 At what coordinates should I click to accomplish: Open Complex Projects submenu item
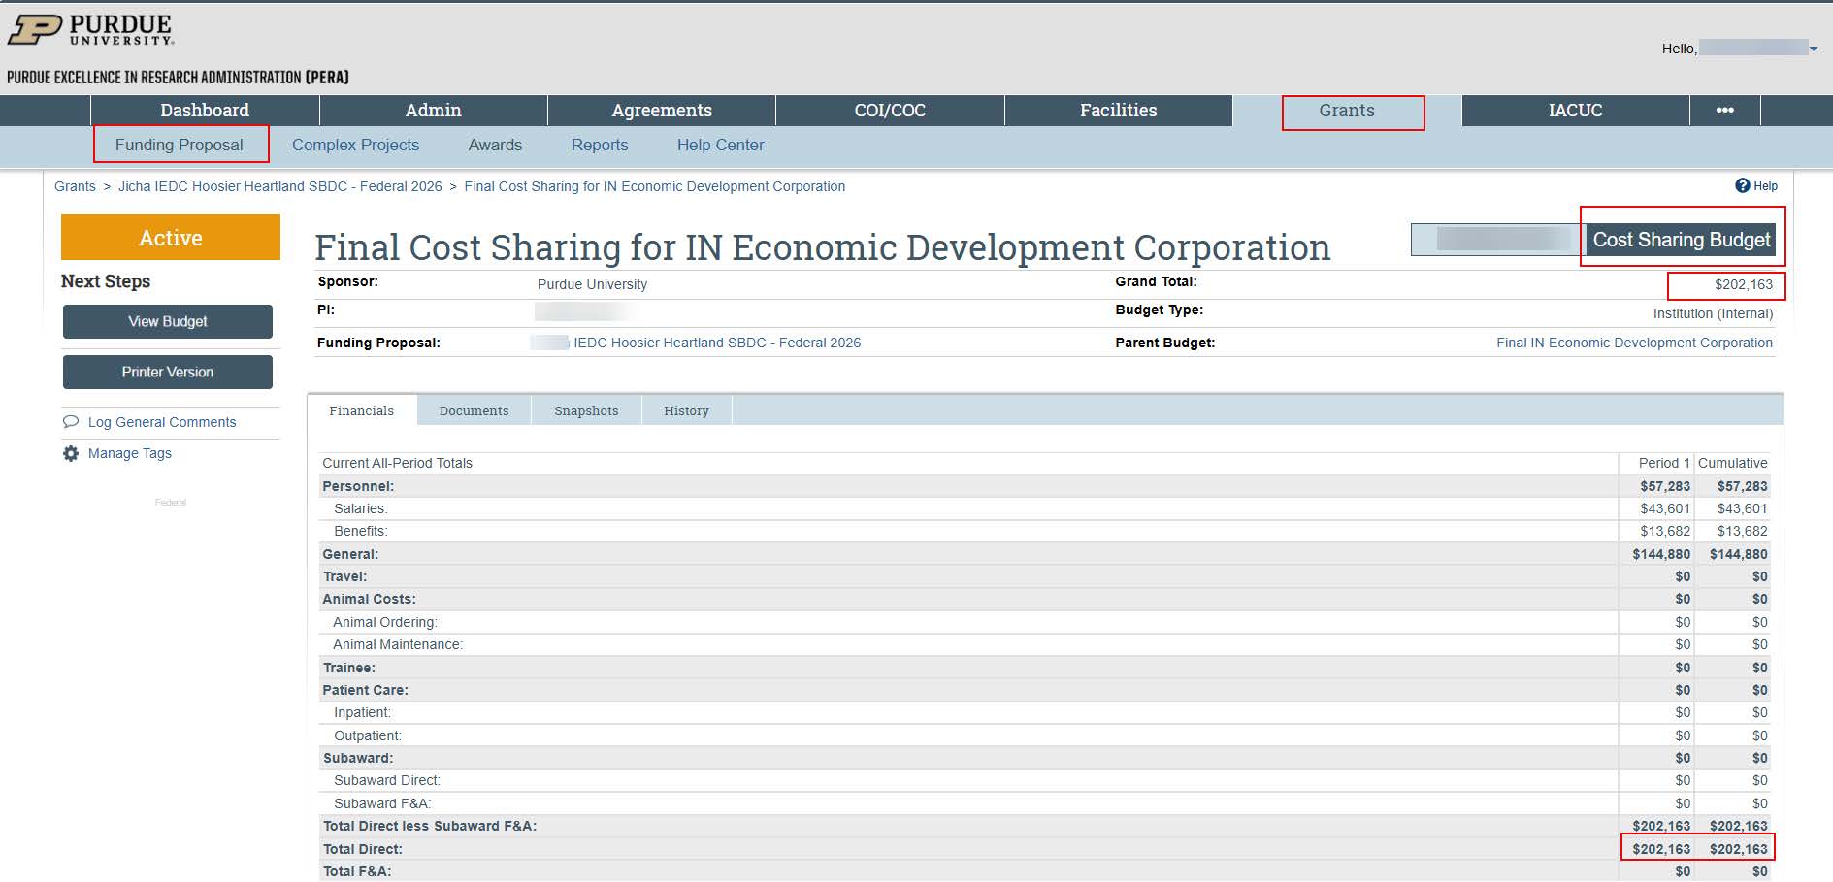click(356, 145)
